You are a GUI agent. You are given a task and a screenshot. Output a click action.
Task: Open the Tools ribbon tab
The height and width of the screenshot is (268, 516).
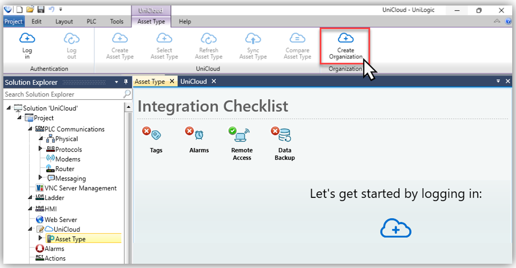[117, 22]
